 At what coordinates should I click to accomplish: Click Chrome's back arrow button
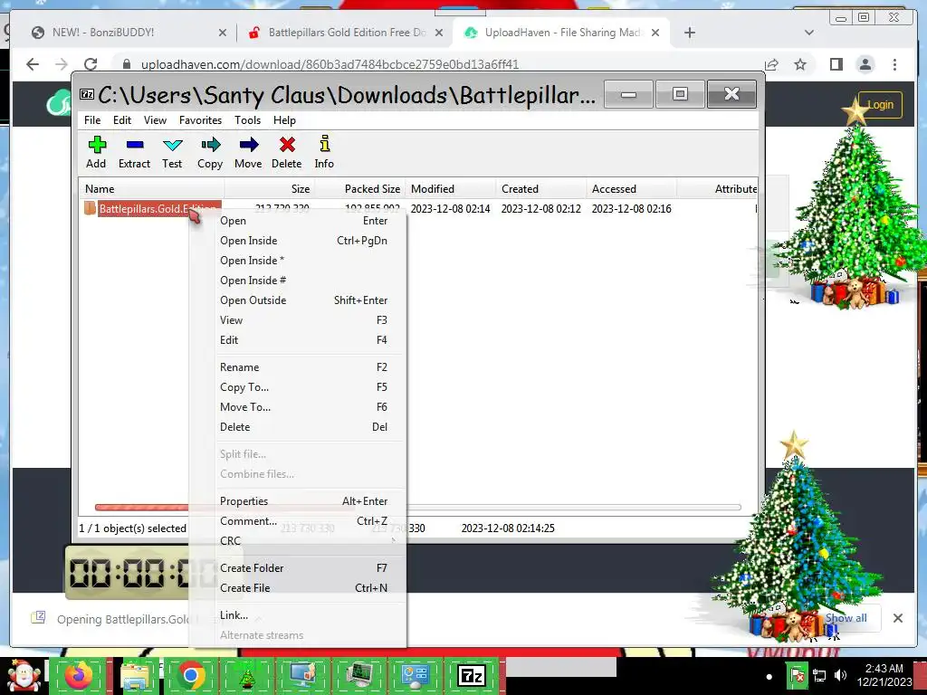click(33, 64)
